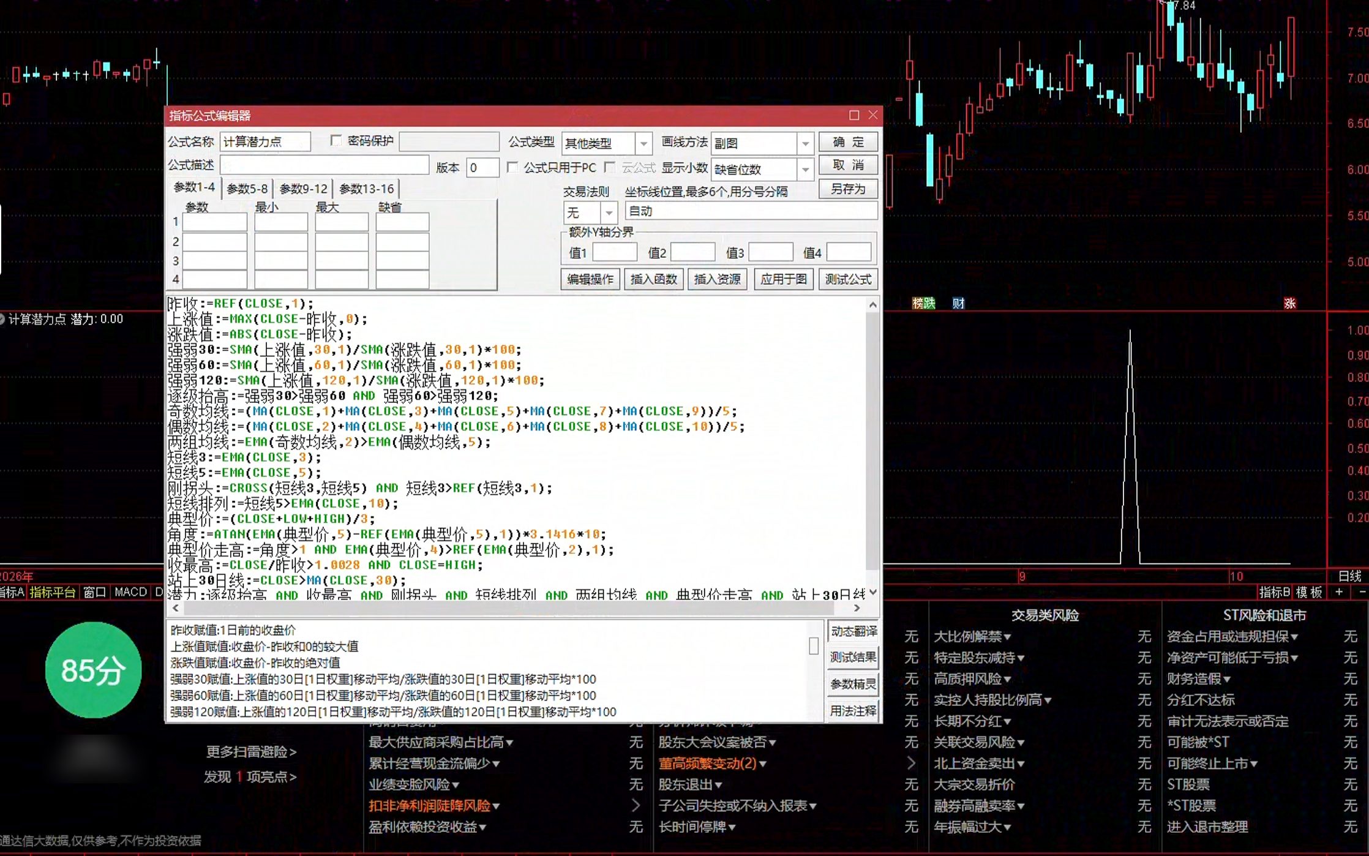Click the 值1 input field
Image resolution: width=1369 pixels, height=856 pixels.
[x=615, y=252]
